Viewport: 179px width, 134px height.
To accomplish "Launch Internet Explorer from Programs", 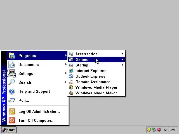I will click(x=96, y=71).
